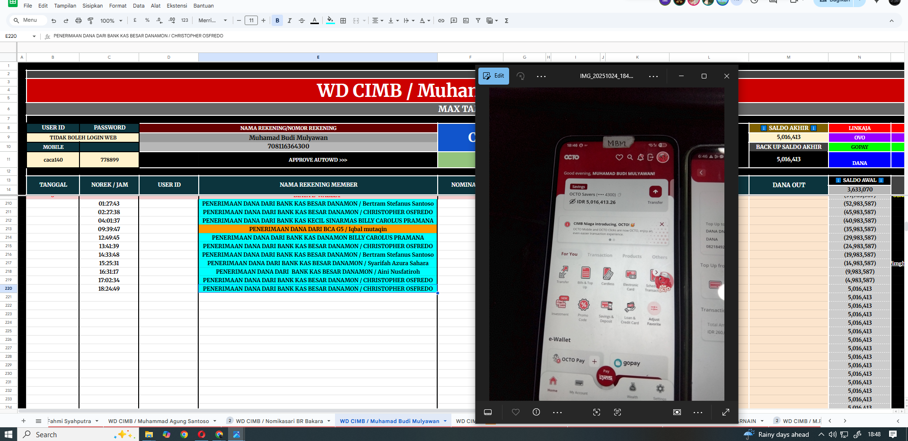908x441 pixels.
Task: Switch to WD CIMB / Muhammad Agung Santoso sheet
Action: (x=159, y=421)
